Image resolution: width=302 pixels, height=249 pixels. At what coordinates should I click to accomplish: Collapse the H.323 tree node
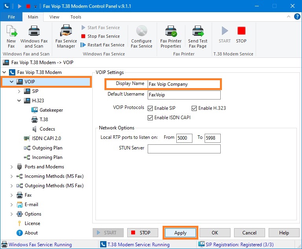pos(19,100)
